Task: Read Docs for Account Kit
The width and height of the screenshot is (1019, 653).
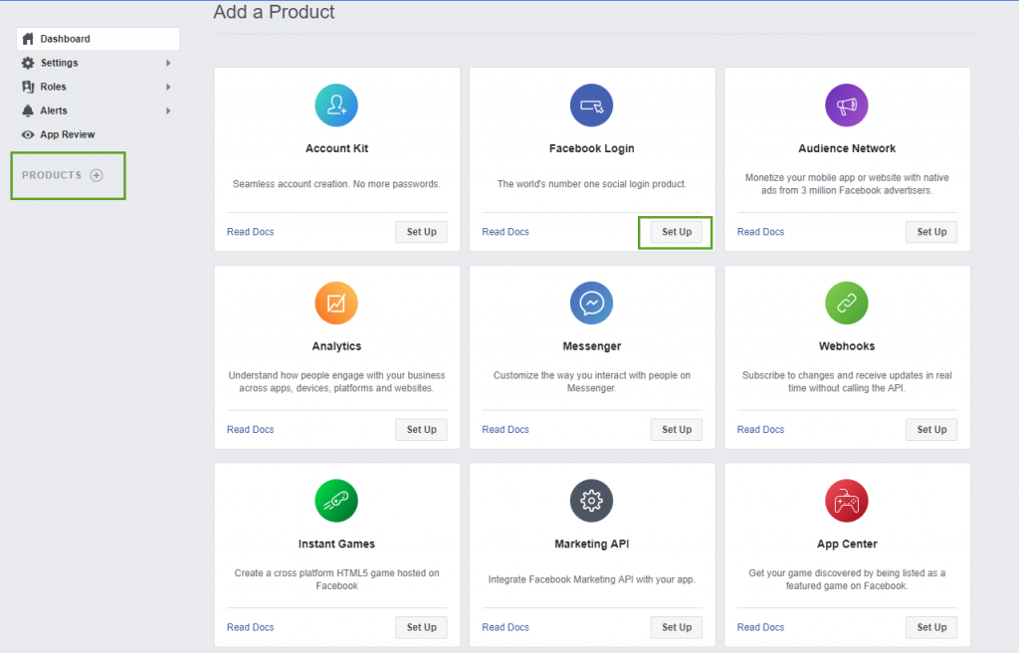Action: coord(250,232)
